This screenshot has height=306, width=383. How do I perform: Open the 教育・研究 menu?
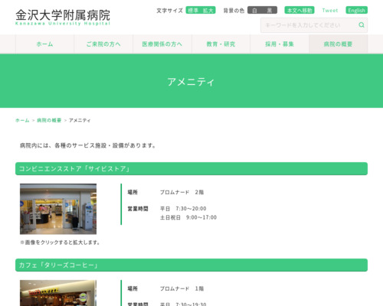[x=221, y=44]
